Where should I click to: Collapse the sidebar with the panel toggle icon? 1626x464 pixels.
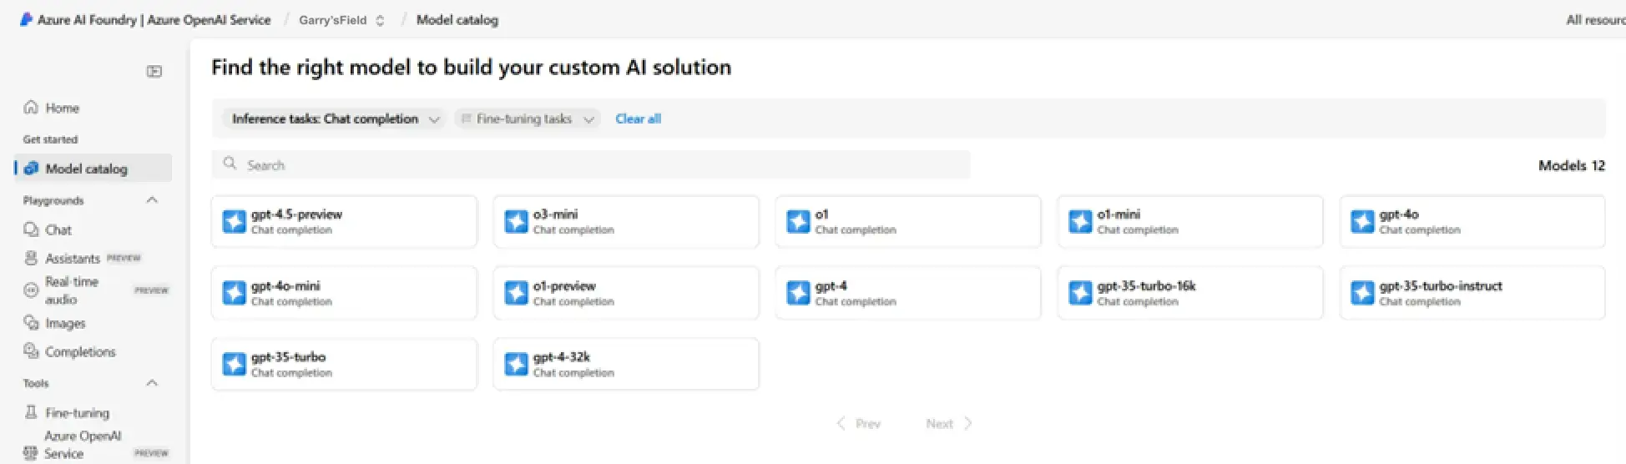154,71
